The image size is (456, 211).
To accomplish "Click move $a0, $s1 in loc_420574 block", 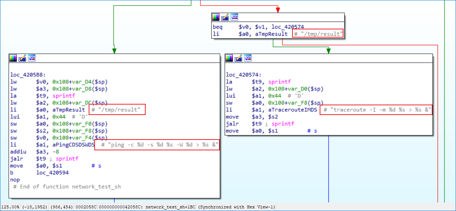I will 252,131.
